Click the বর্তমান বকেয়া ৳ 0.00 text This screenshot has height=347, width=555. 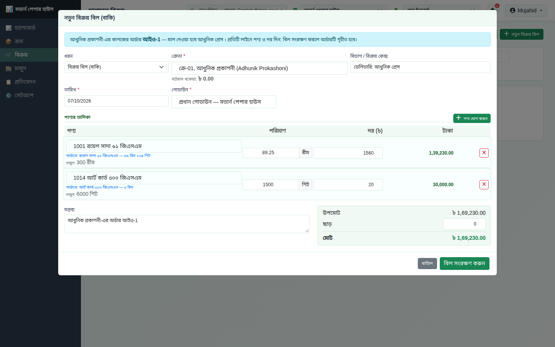(193, 79)
